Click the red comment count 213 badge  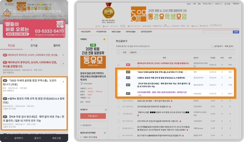point(140,95)
